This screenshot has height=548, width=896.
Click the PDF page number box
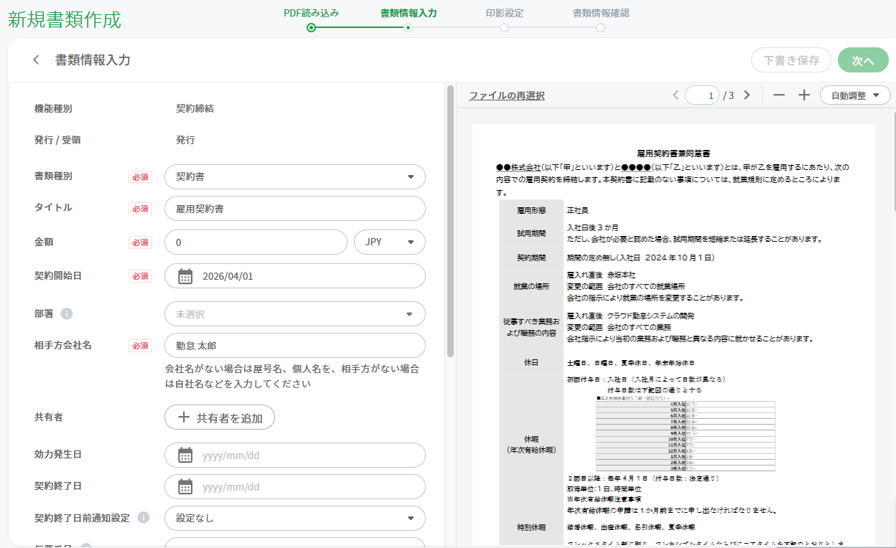coord(702,95)
